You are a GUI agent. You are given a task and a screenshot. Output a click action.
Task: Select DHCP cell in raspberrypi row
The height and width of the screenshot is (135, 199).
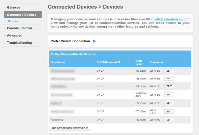pos(100,120)
